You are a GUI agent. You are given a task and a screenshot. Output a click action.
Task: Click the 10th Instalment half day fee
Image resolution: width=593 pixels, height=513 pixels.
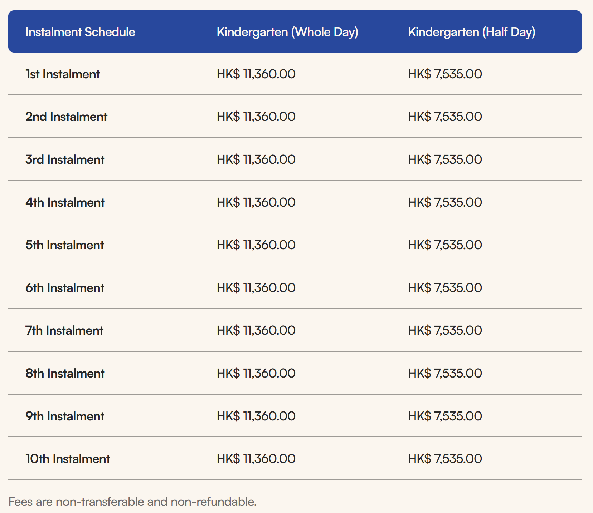coord(445,459)
